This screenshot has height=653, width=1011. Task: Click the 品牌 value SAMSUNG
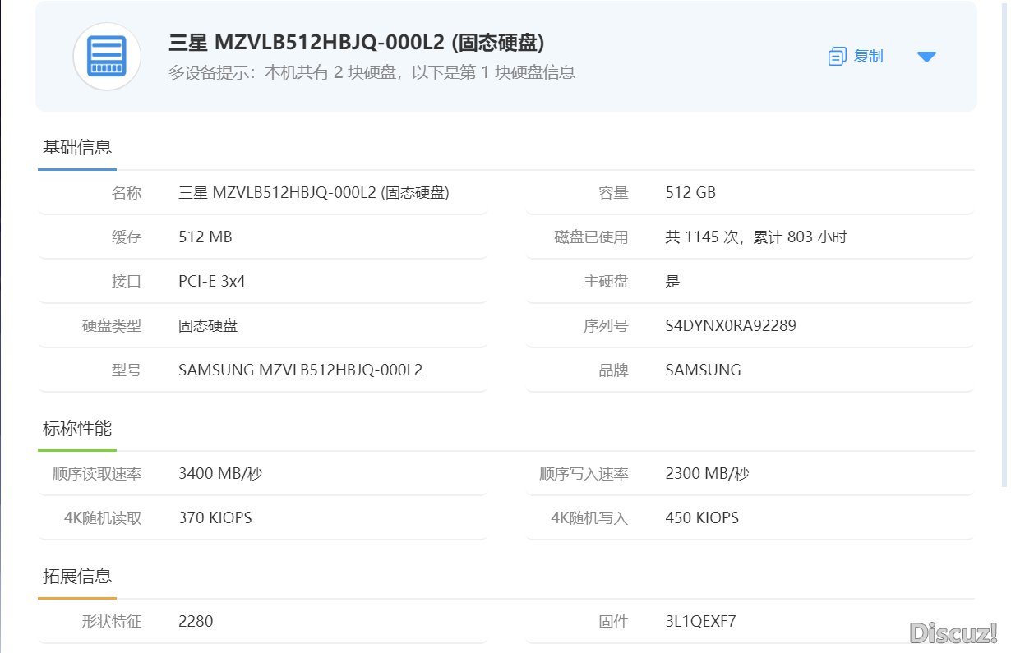704,370
